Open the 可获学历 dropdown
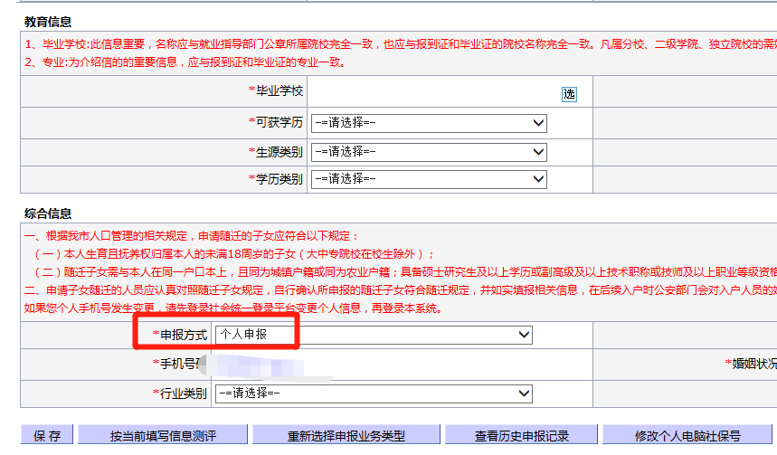The image size is (777, 455). coord(429,123)
